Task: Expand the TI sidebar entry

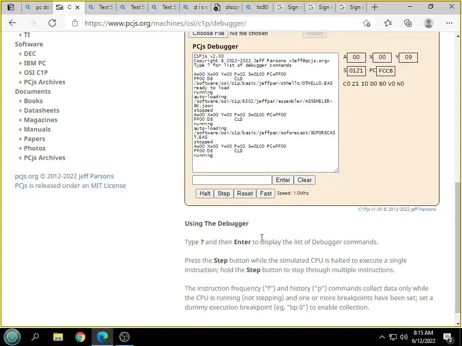Action: click(x=24, y=35)
